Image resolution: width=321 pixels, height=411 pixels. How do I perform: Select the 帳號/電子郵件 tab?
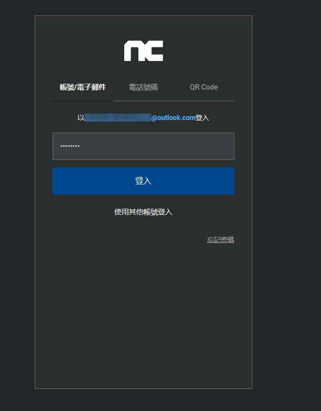[x=83, y=87]
